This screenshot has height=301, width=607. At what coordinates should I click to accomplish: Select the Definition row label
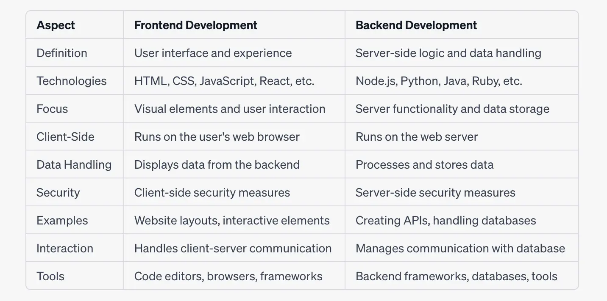62,53
